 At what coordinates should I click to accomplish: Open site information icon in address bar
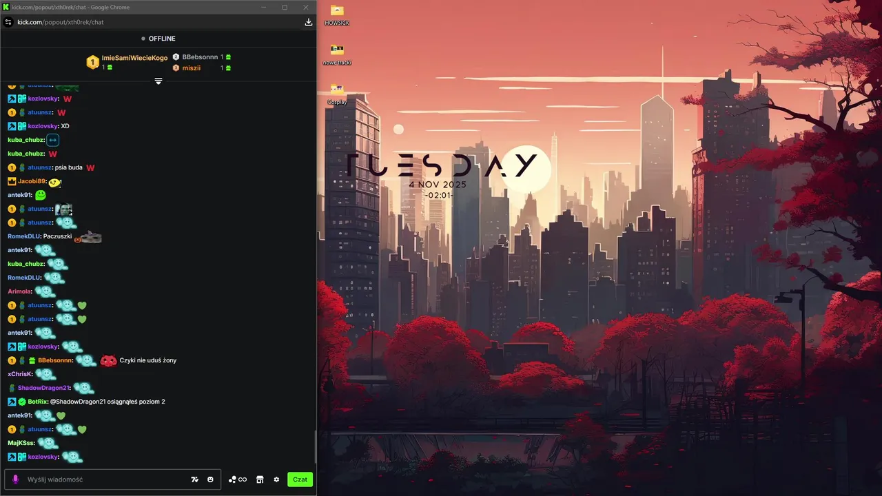click(x=8, y=22)
